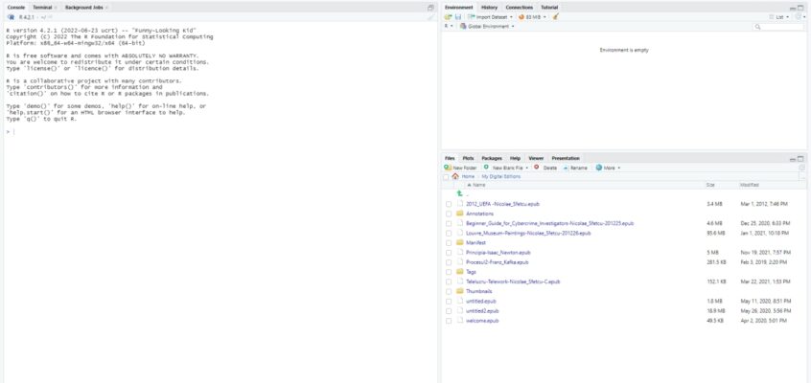The image size is (811, 383).
Task: Select checkbox next to Principia-Isaac_Newton.epub
Action: (x=449, y=252)
